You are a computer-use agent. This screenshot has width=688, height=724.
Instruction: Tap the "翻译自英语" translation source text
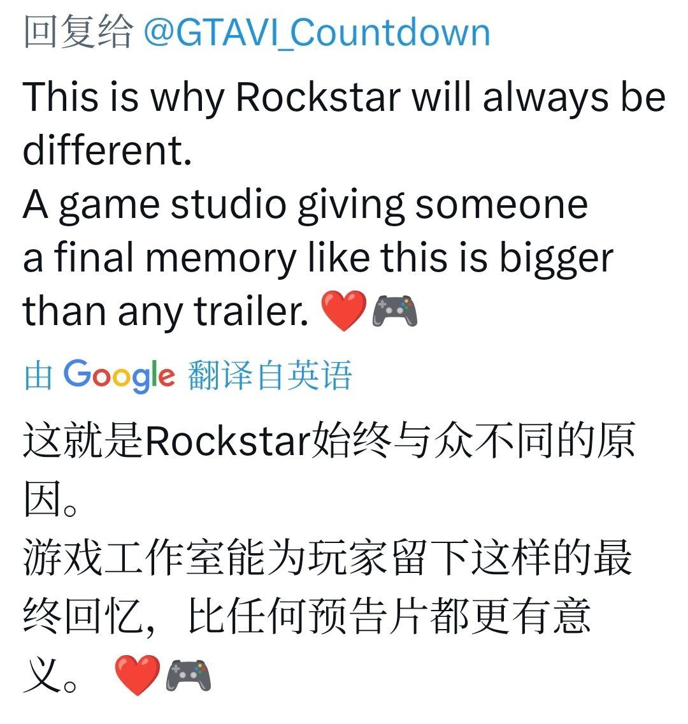[270, 375]
